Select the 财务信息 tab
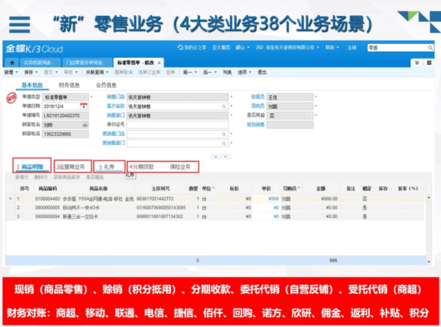This screenshot has width=441, height=327. tap(69, 85)
